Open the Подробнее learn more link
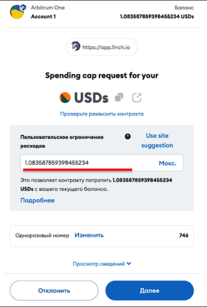The width and height of the screenshot is (207, 307). [37, 200]
